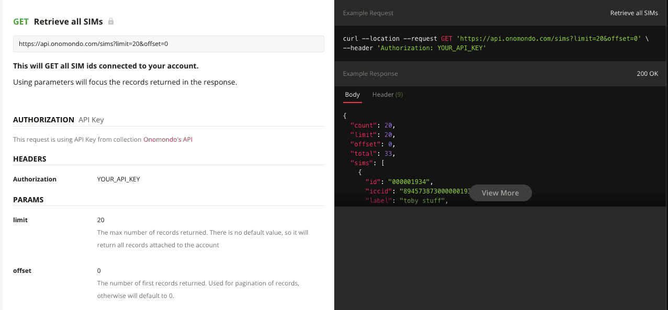Click the offset parameter name
This screenshot has width=668, height=310.
pyautogui.click(x=22, y=271)
